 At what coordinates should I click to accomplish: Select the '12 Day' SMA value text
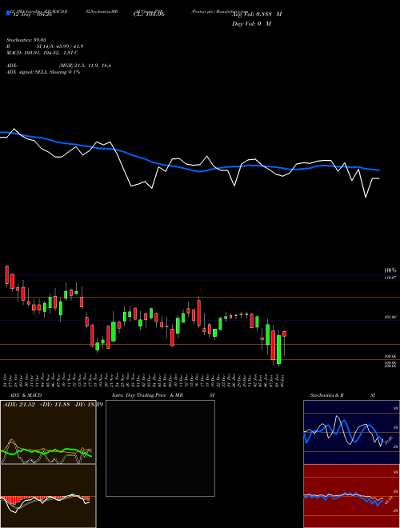click(x=31, y=14)
